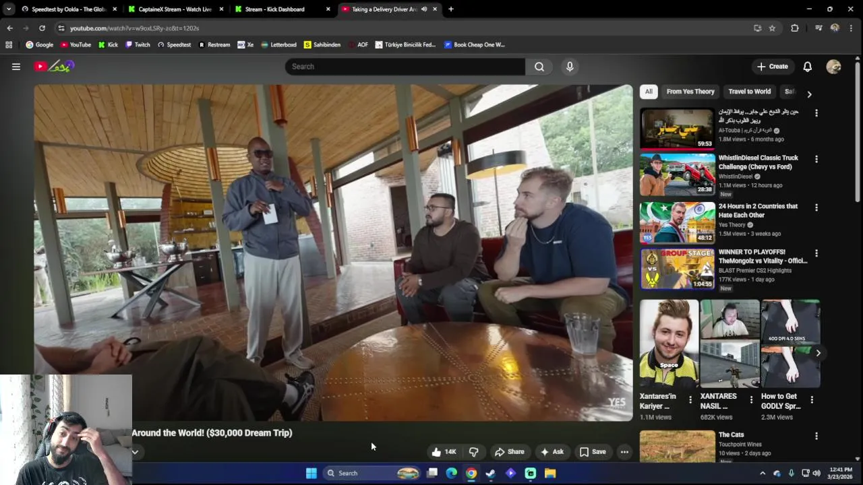The height and width of the screenshot is (485, 863).
Task: Click the Create button
Action: coord(773,67)
